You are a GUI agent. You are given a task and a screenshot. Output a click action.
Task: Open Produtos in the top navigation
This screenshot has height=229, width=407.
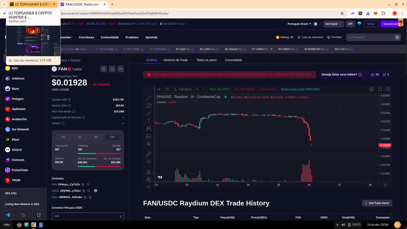tap(132, 37)
